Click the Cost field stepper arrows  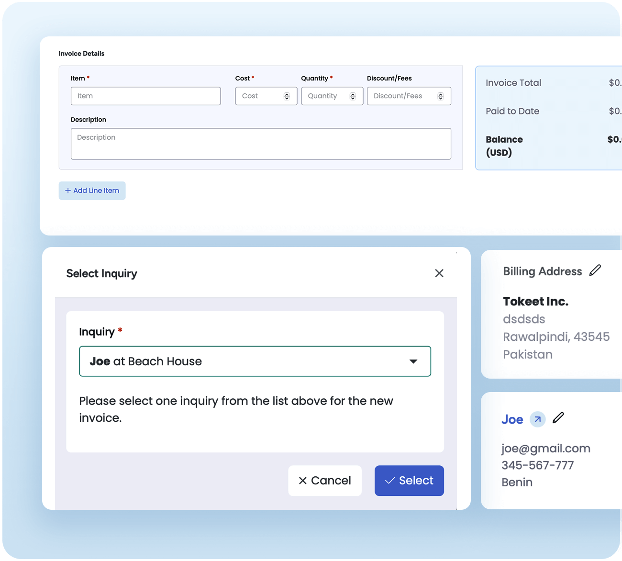tap(287, 96)
